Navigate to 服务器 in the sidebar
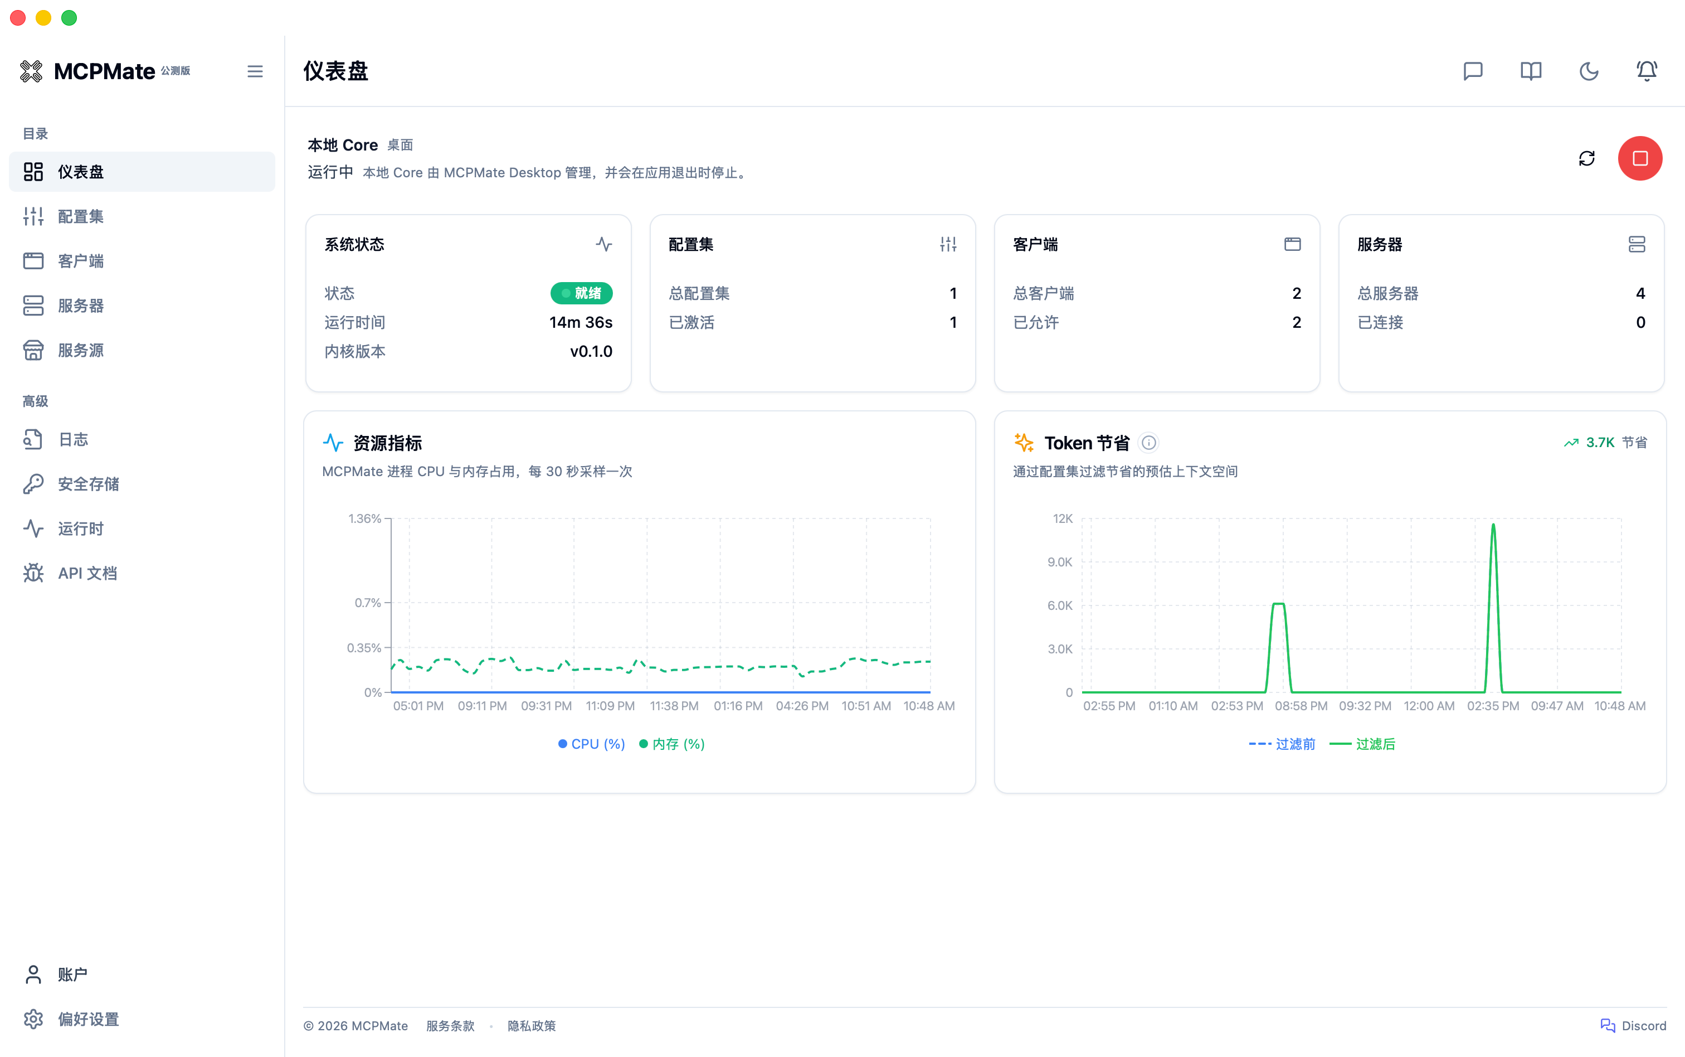The width and height of the screenshot is (1685, 1057). (x=142, y=306)
